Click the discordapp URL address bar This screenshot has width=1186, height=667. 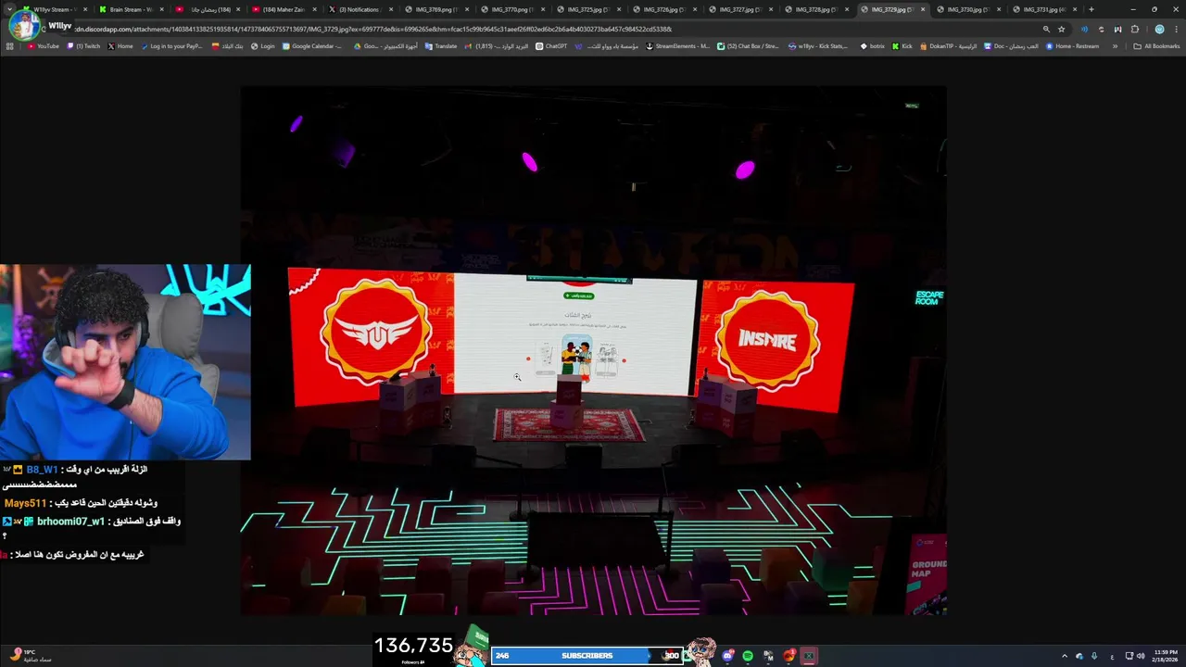coord(556,29)
